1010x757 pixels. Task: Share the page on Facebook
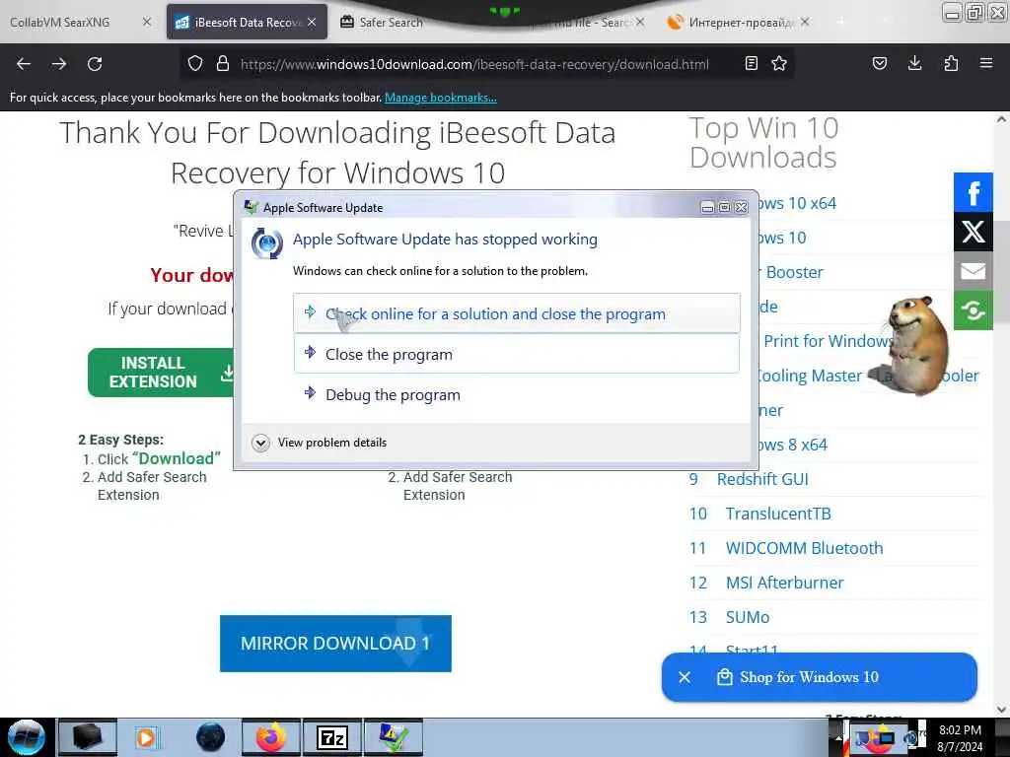(x=974, y=192)
